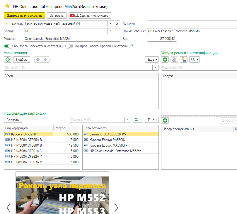Click the YouTube icon on Добавить инструкцию

(x=72, y=16)
